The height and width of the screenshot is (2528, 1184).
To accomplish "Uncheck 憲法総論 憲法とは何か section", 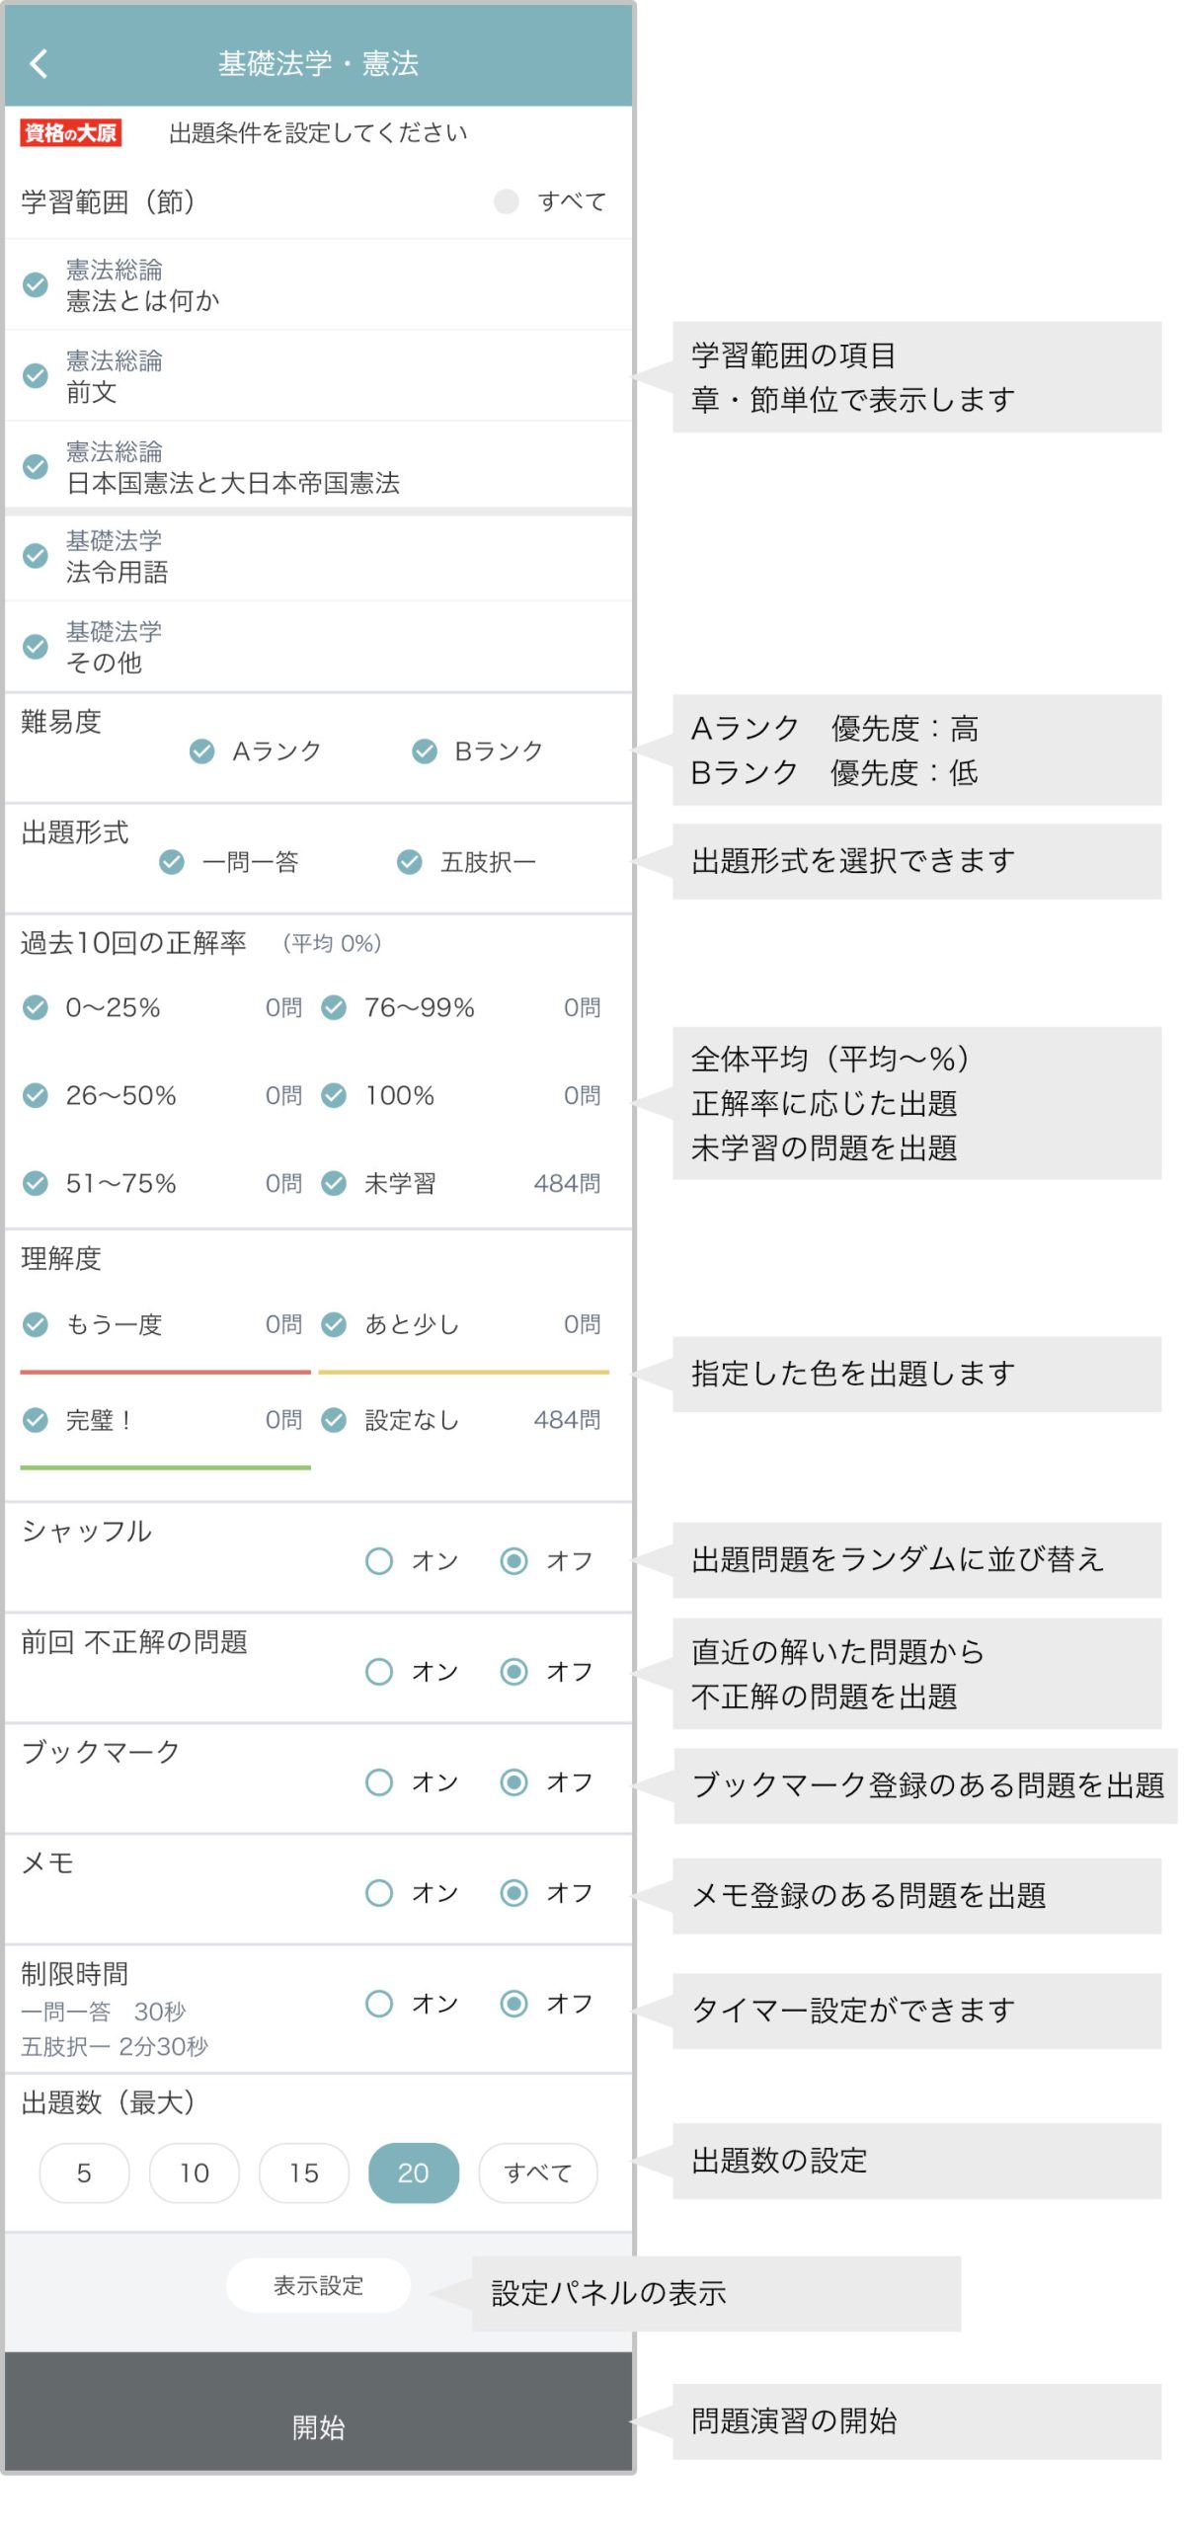I will coord(36,284).
